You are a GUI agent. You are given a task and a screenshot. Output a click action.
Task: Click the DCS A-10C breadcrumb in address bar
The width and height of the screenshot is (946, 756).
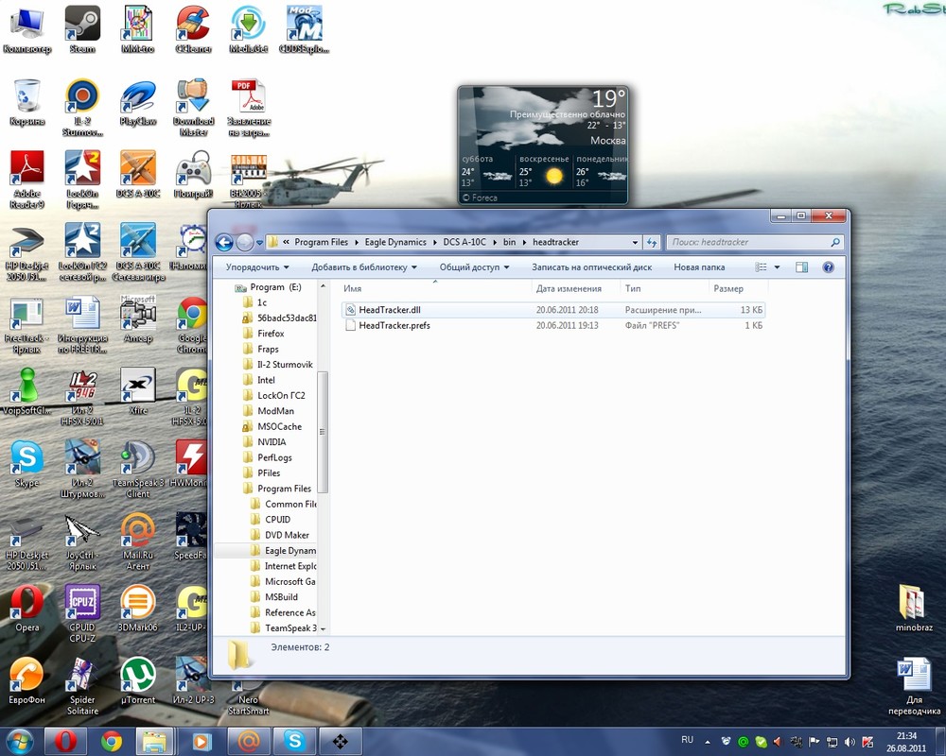tap(464, 243)
